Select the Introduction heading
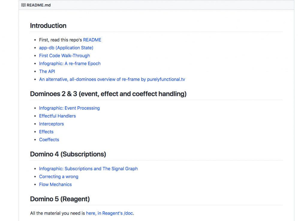The width and height of the screenshot is (307, 221). coord(48,26)
